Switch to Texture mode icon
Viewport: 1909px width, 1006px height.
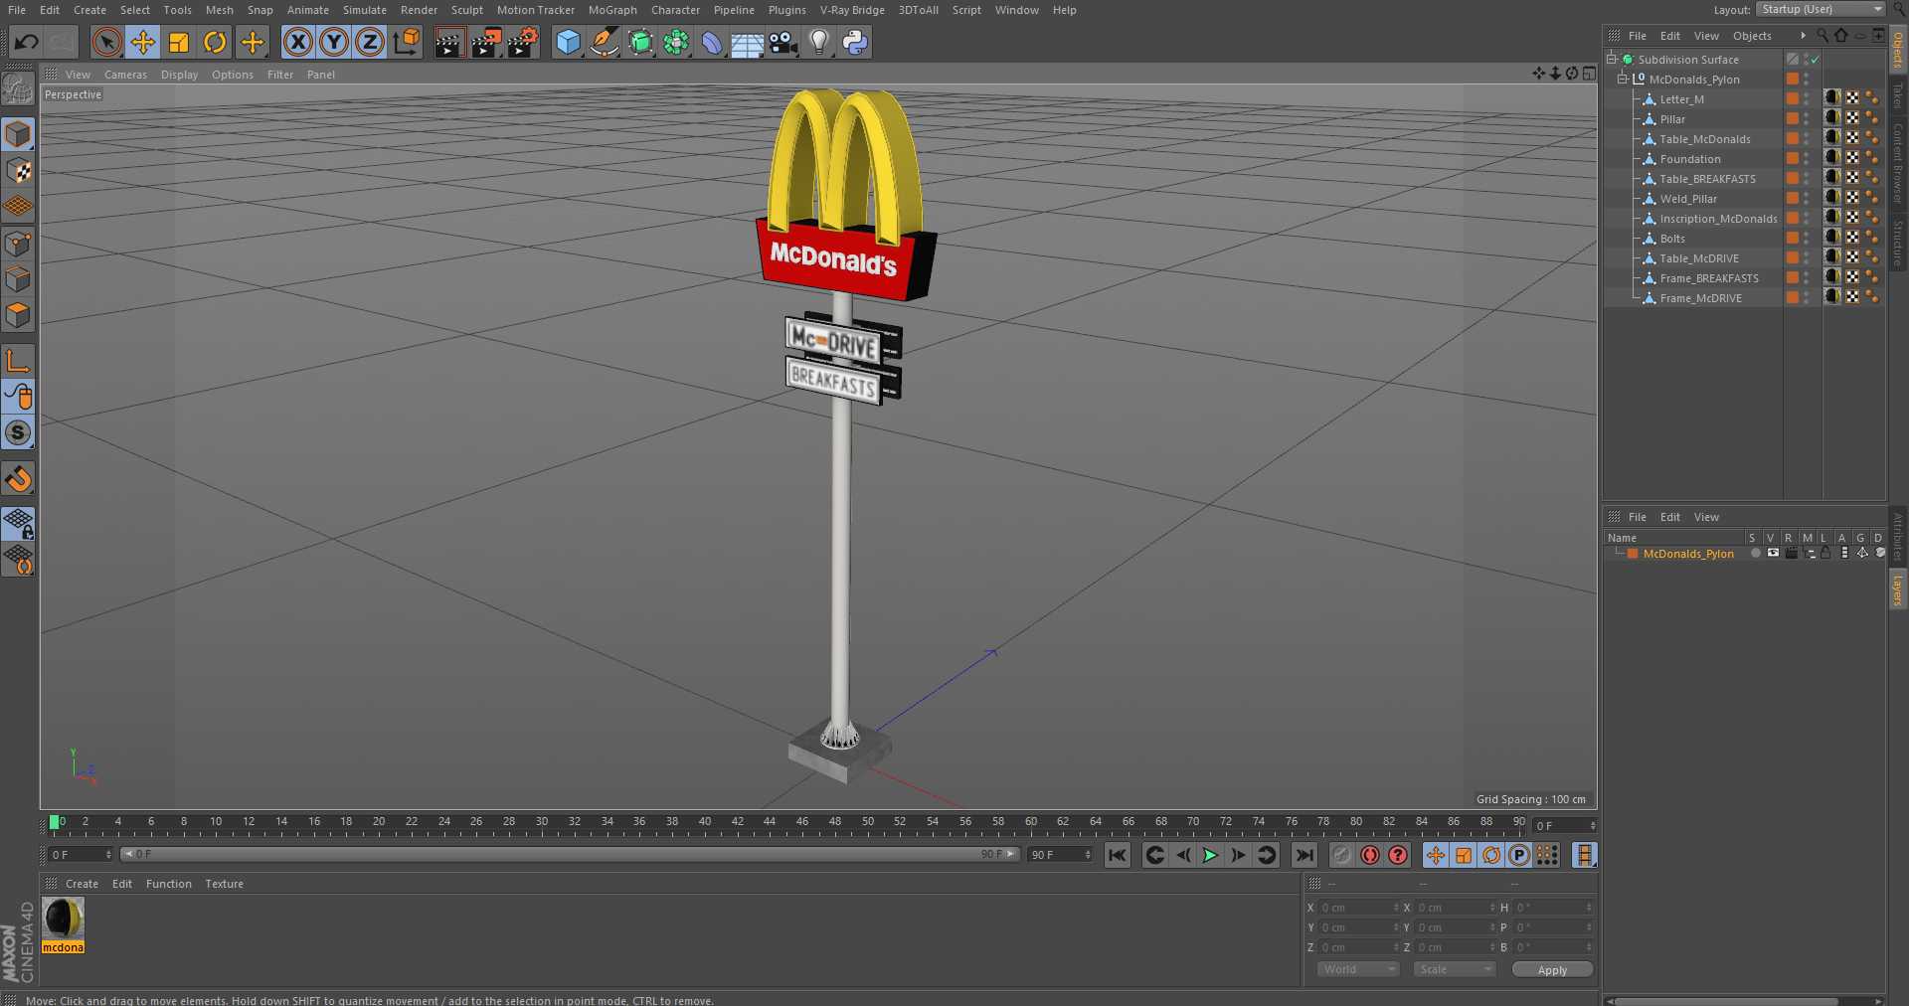coord(18,171)
